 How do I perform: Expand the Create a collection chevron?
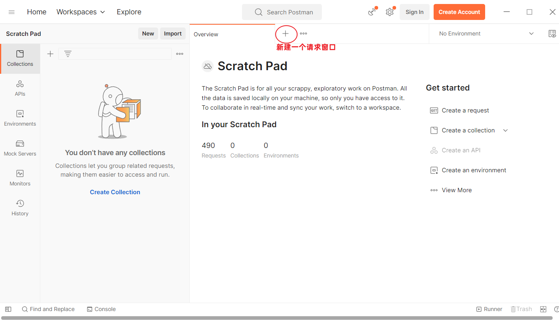[505, 130]
